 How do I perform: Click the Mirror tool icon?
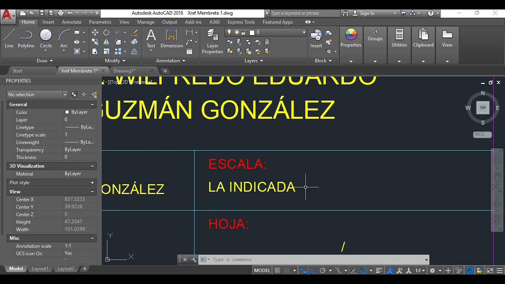[106, 42]
